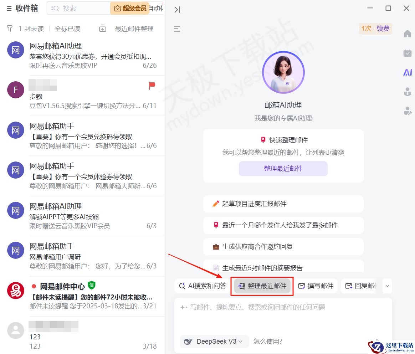Choose 生成最近5封邮件的摘要报告 suggestion
Viewport: 415px width, 354px height.
click(283, 267)
